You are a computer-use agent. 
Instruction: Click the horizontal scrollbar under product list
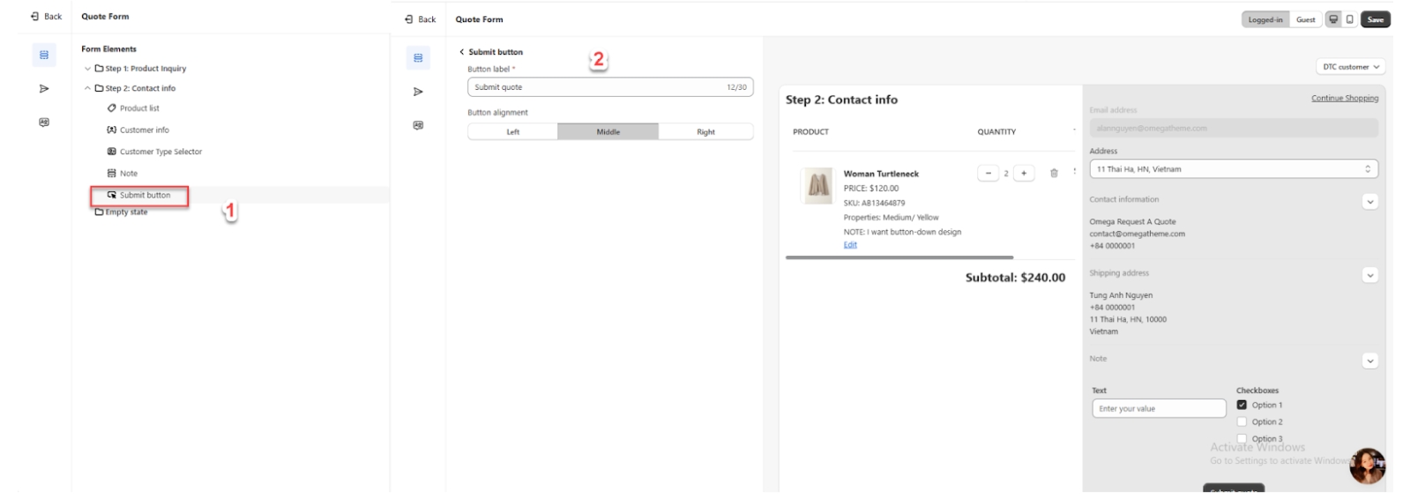899,257
